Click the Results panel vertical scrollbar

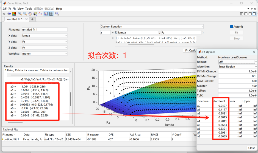click(71, 99)
